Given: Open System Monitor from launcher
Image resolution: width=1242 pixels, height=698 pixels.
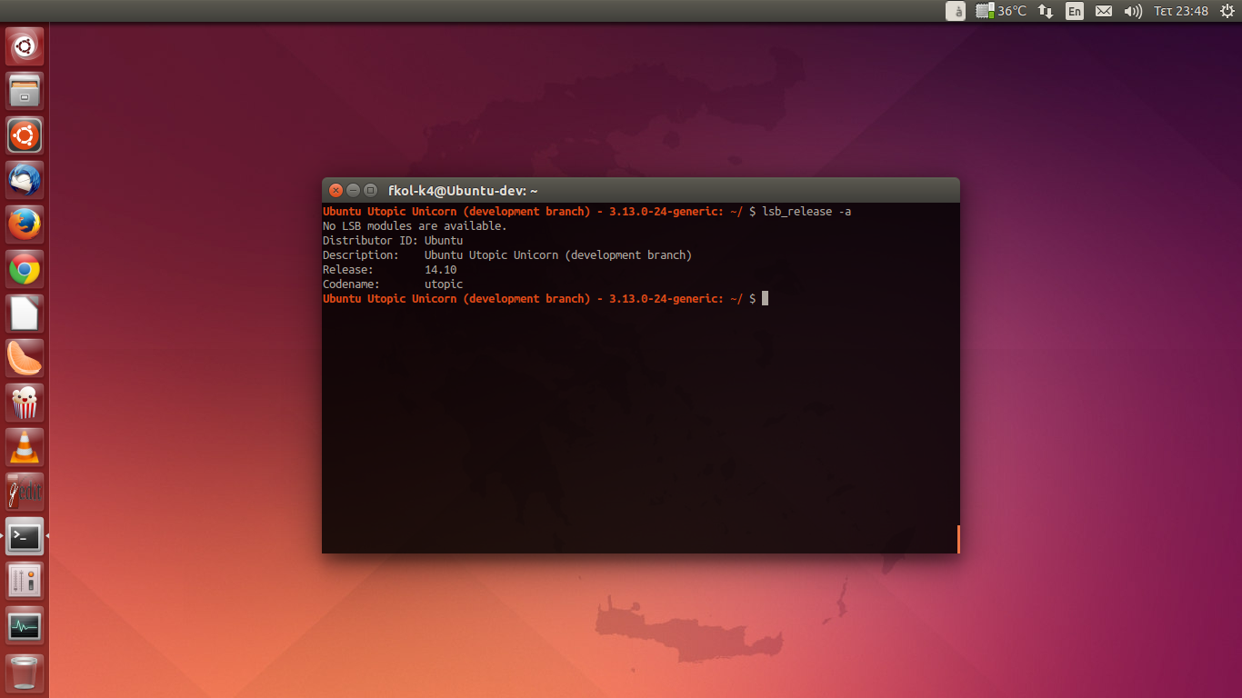Looking at the screenshot, I should [x=25, y=625].
